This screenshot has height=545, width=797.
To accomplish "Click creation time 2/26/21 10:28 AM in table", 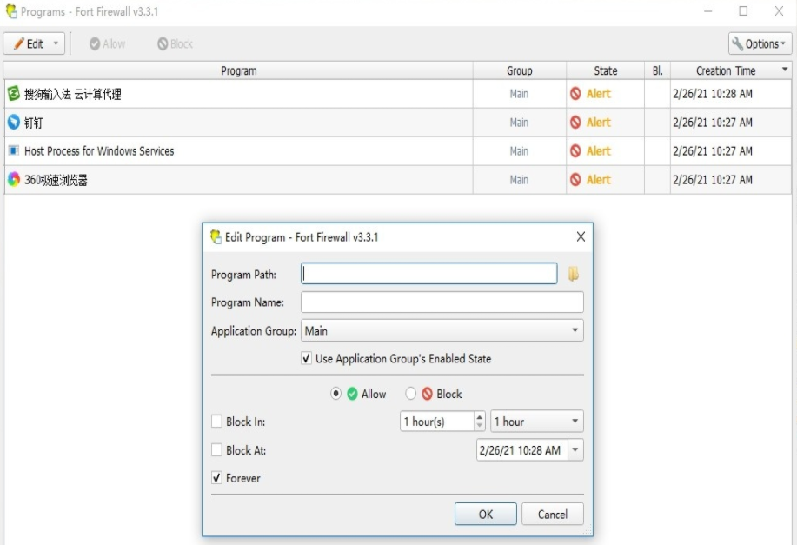I will pyautogui.click(x=712, y=94).
